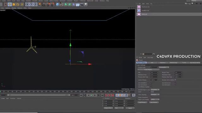Play the animation forward
202x113 pixels.
point(92,95)
